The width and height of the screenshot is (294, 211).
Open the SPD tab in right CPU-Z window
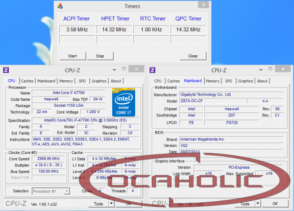point(228,81)
